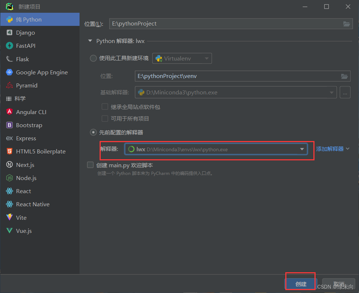
Task: Expand the 添加解释器 chevron menu
Action: (x=348, y=149)
